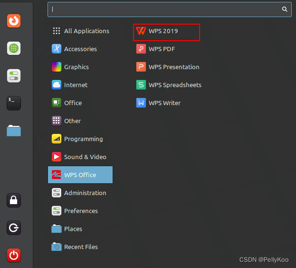Launch WPS Spreadsheets by its label

click(175, 85)
